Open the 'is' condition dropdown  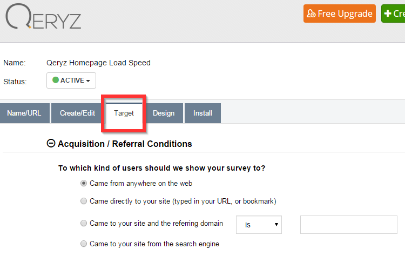coord(259,224)
